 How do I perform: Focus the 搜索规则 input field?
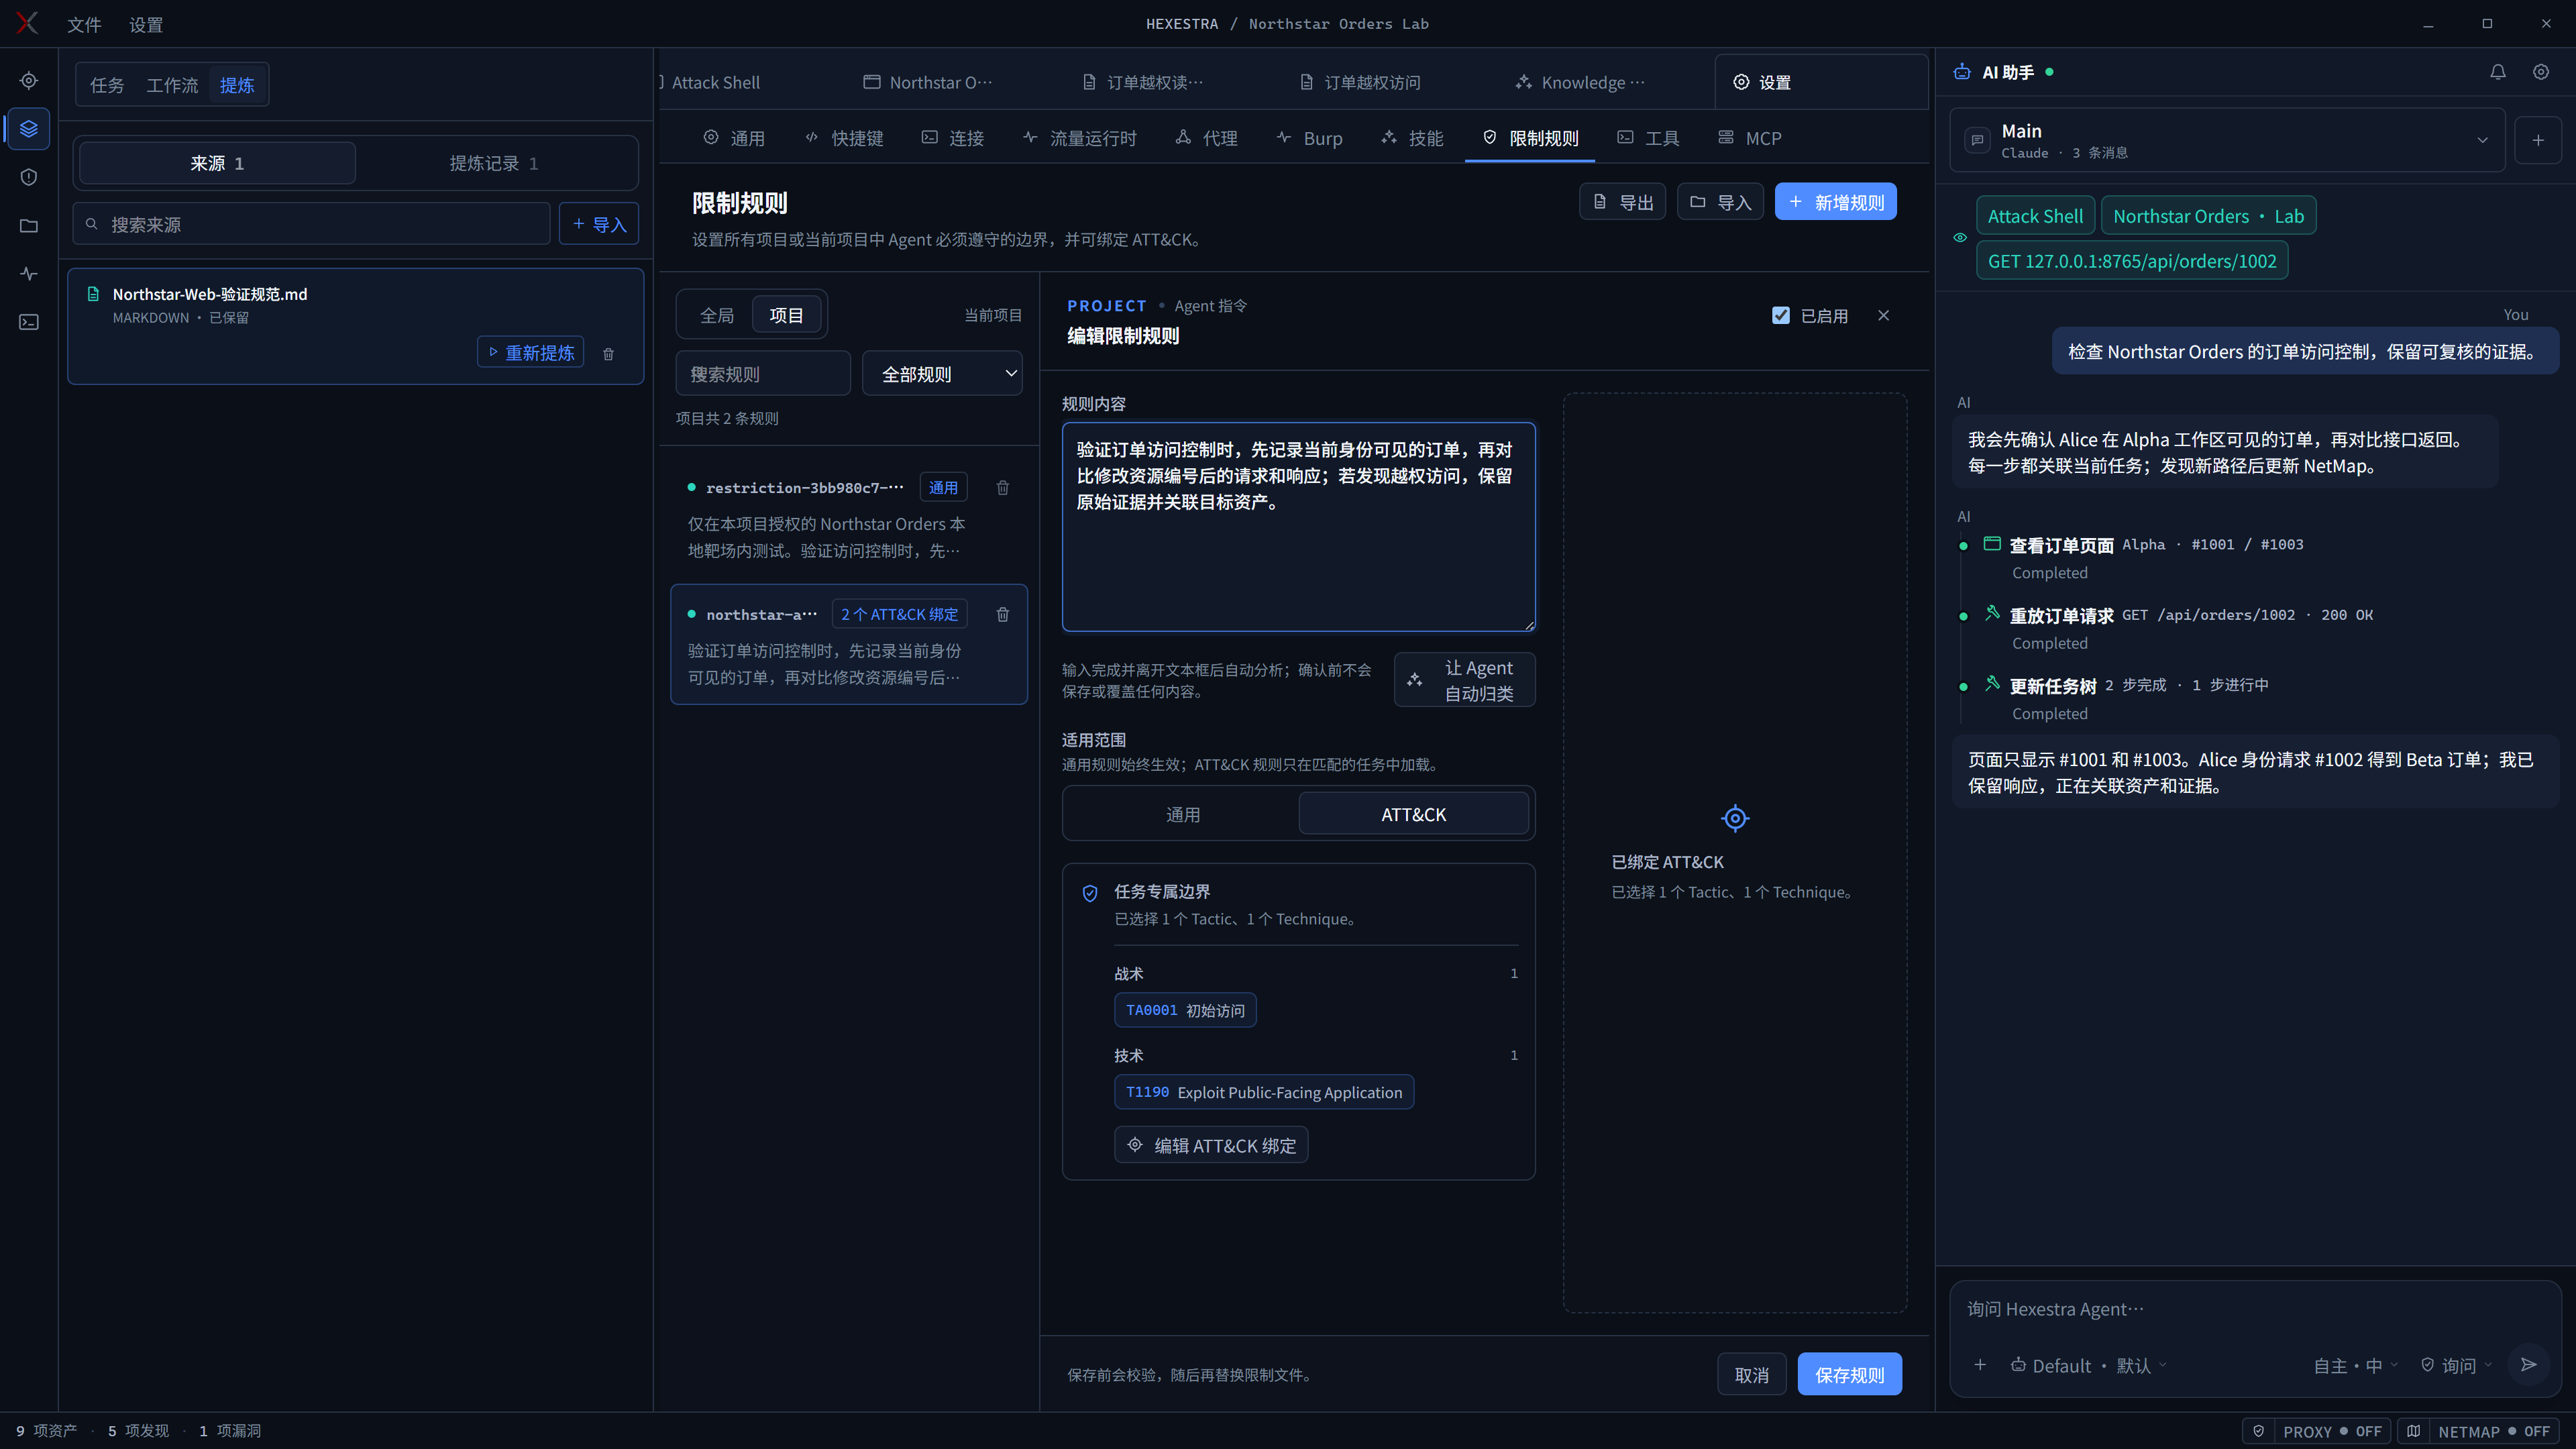(763, 374)
